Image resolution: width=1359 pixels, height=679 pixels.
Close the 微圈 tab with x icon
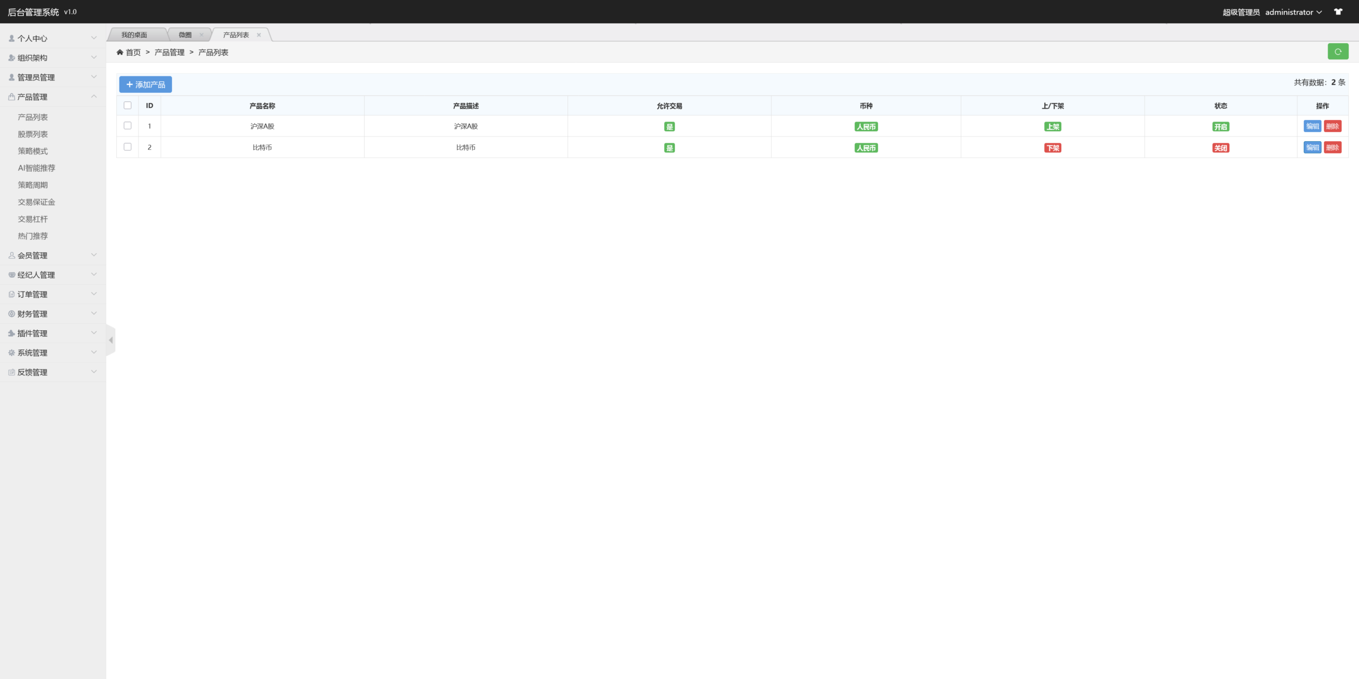201,35
